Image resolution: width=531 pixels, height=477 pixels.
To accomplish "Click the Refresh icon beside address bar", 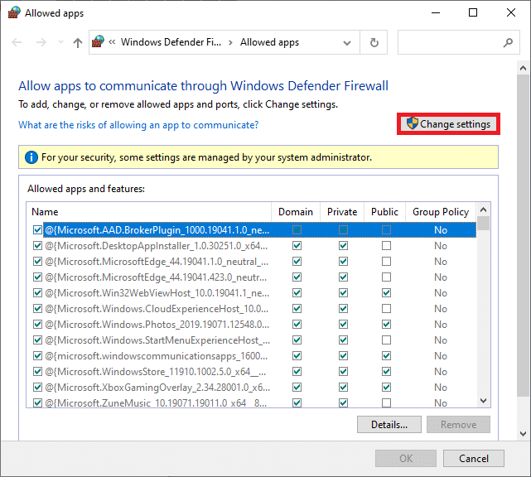I will [x=374, y=42].
